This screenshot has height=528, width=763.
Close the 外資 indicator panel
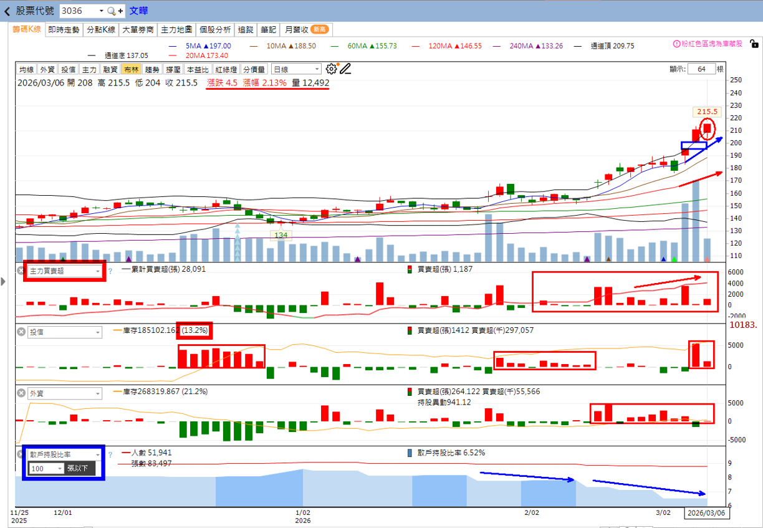pos(21,393)
